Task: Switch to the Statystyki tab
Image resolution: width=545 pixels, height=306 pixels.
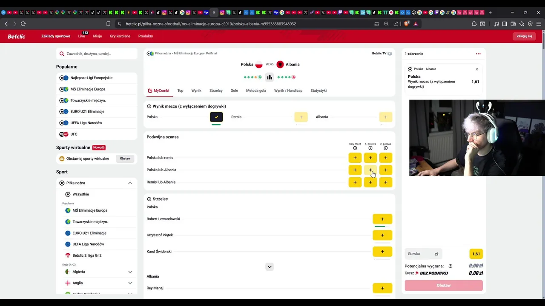Action: point(318,91)
